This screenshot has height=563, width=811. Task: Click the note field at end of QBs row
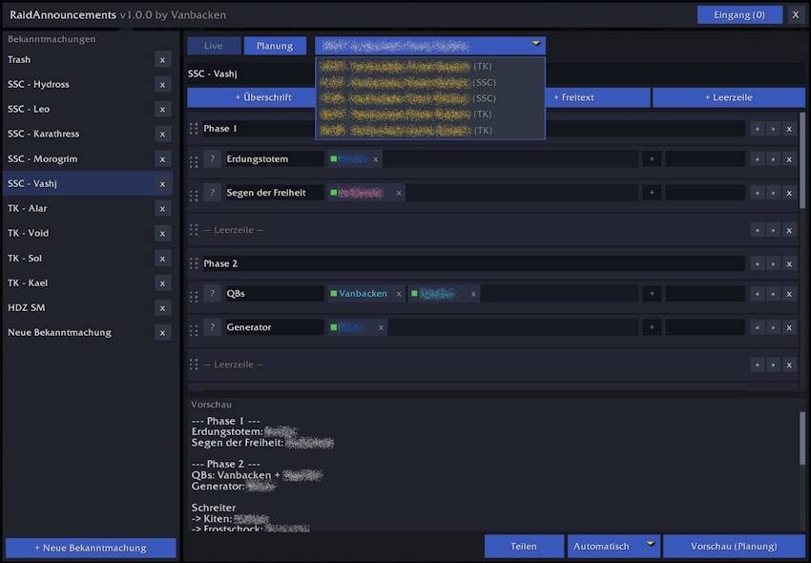(x=705, y=293)
